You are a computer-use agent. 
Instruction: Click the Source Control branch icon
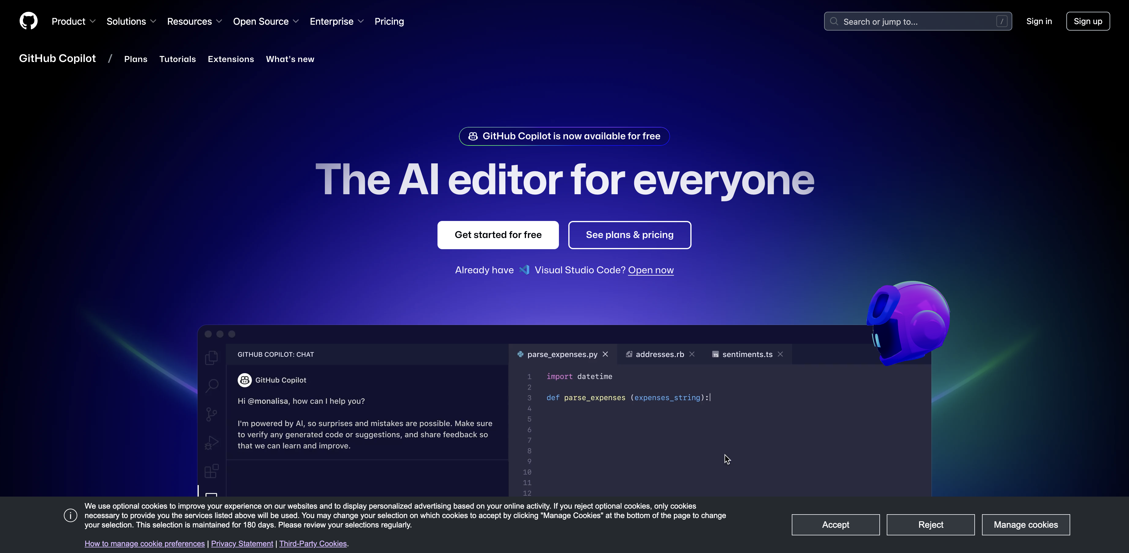pyautogui.click(x=212, y=414)
